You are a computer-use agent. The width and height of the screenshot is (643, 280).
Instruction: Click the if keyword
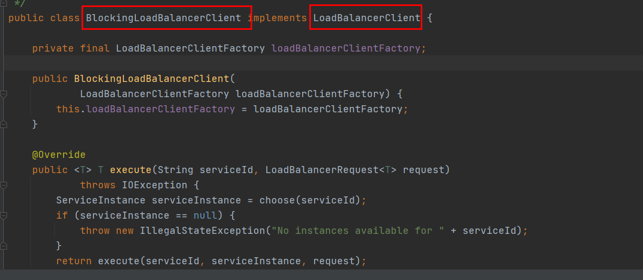pyautogui.click(x=62, y=215)
